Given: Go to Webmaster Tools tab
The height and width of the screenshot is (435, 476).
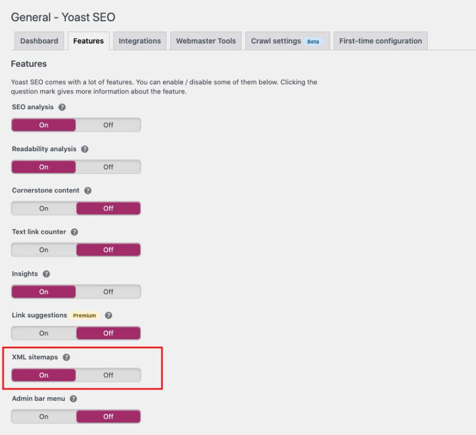Looking at the screenshot, I should click(206, 41).
